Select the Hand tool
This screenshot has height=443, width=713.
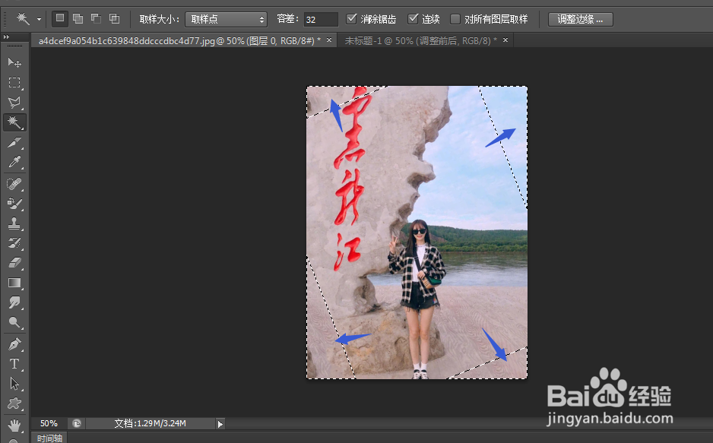[x=14, y=423]
